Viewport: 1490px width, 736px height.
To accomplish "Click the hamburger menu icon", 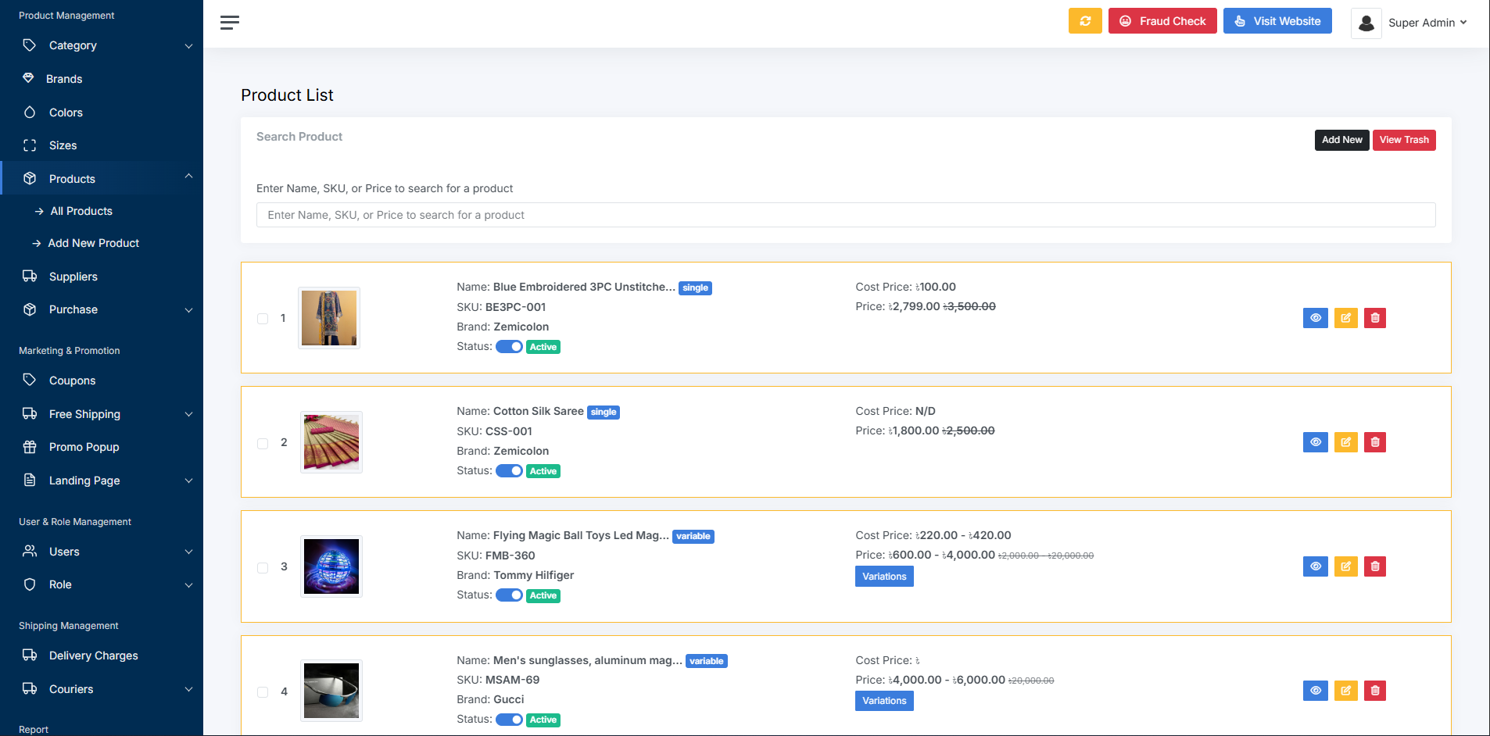I will (x=229, y=23).
